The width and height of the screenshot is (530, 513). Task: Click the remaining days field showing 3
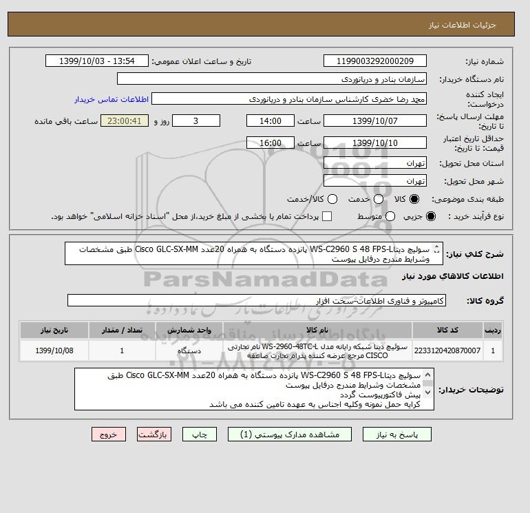pos(196,121)
